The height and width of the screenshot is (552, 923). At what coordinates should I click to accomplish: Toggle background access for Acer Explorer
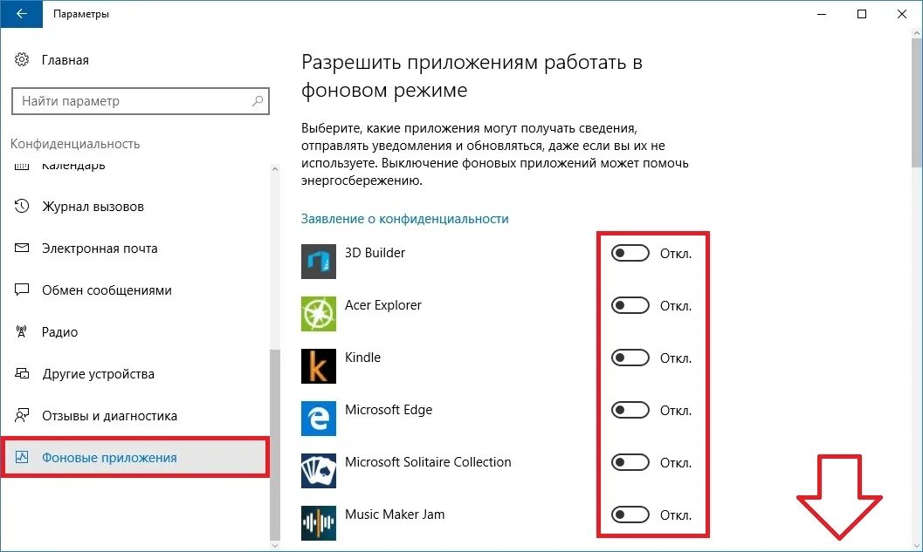click(630, 306)
